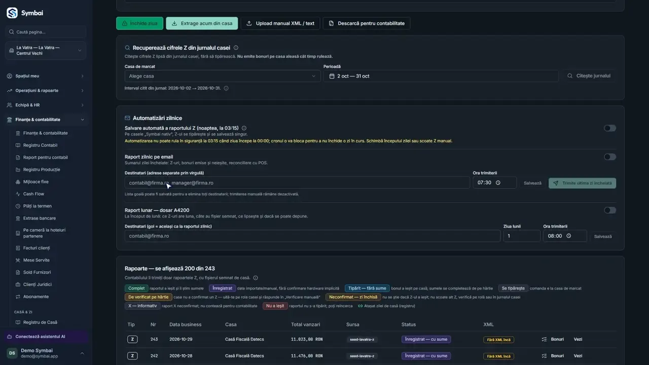Click the Citește jurnalul button
The width and height of the screenshot is (649, 365).
coord(589,76)
